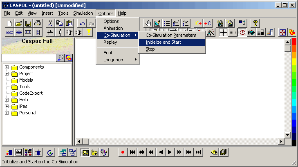Click the fit-to-window four-arrow icon
The height and width of the screenshot is (167, 298).
(19, 32)
